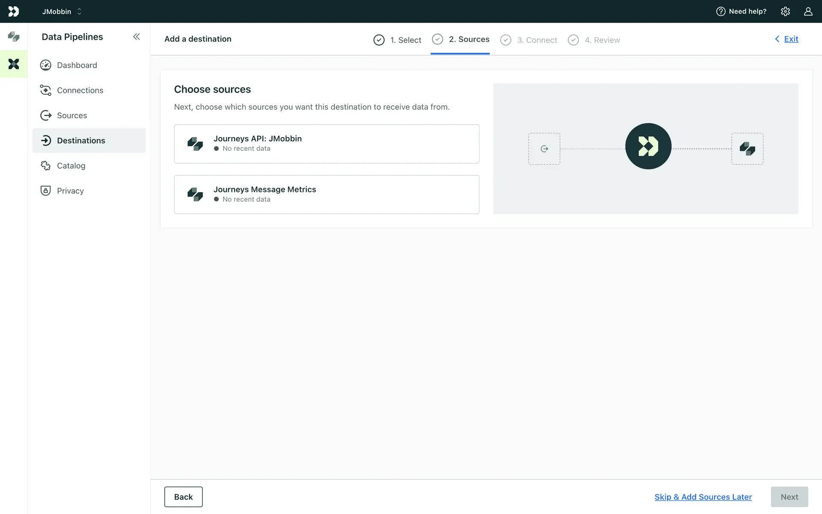Click Skip & Add Sources Later

coord(703,497)
